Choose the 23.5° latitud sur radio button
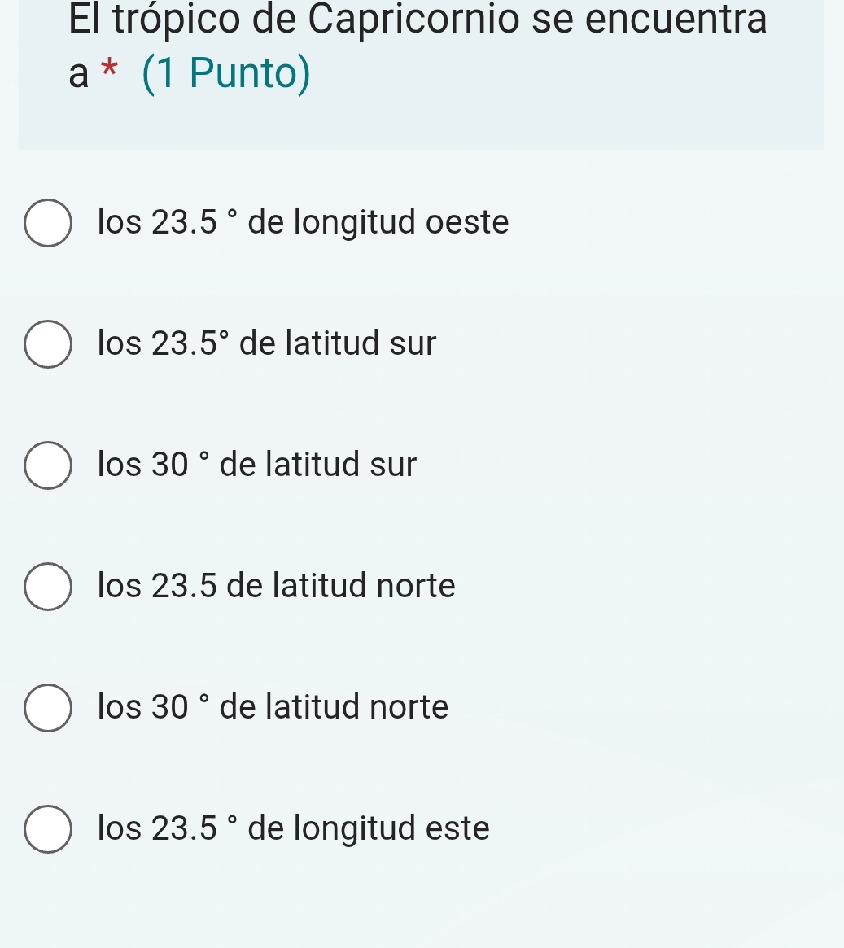The height and width of the screenshot is (948, 844). coord(48,344)
